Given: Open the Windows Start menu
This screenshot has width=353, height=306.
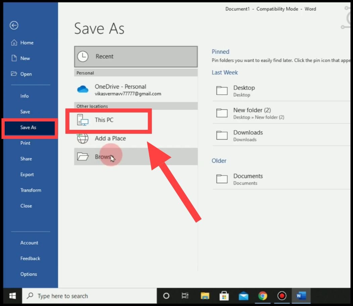Looking at the screenshot, I should (x=13, y=296).
